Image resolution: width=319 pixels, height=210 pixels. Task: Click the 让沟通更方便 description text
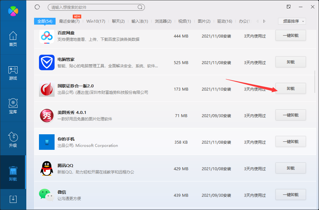click(69, 199)
